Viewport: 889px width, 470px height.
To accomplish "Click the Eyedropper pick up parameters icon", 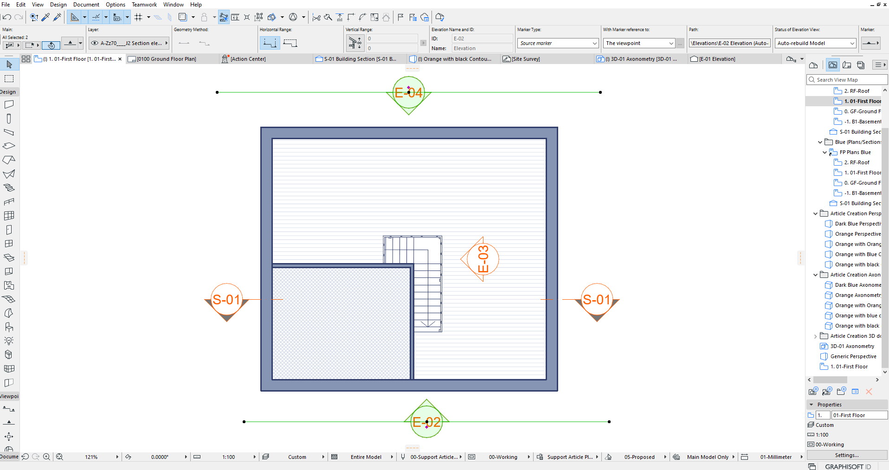I will click(x=45, y=17).
